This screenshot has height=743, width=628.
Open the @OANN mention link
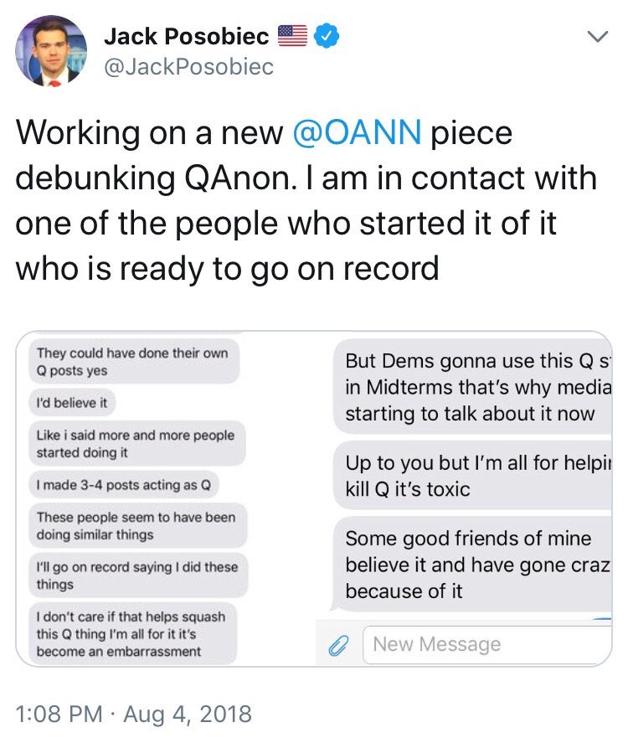click(x=357, y=134)
